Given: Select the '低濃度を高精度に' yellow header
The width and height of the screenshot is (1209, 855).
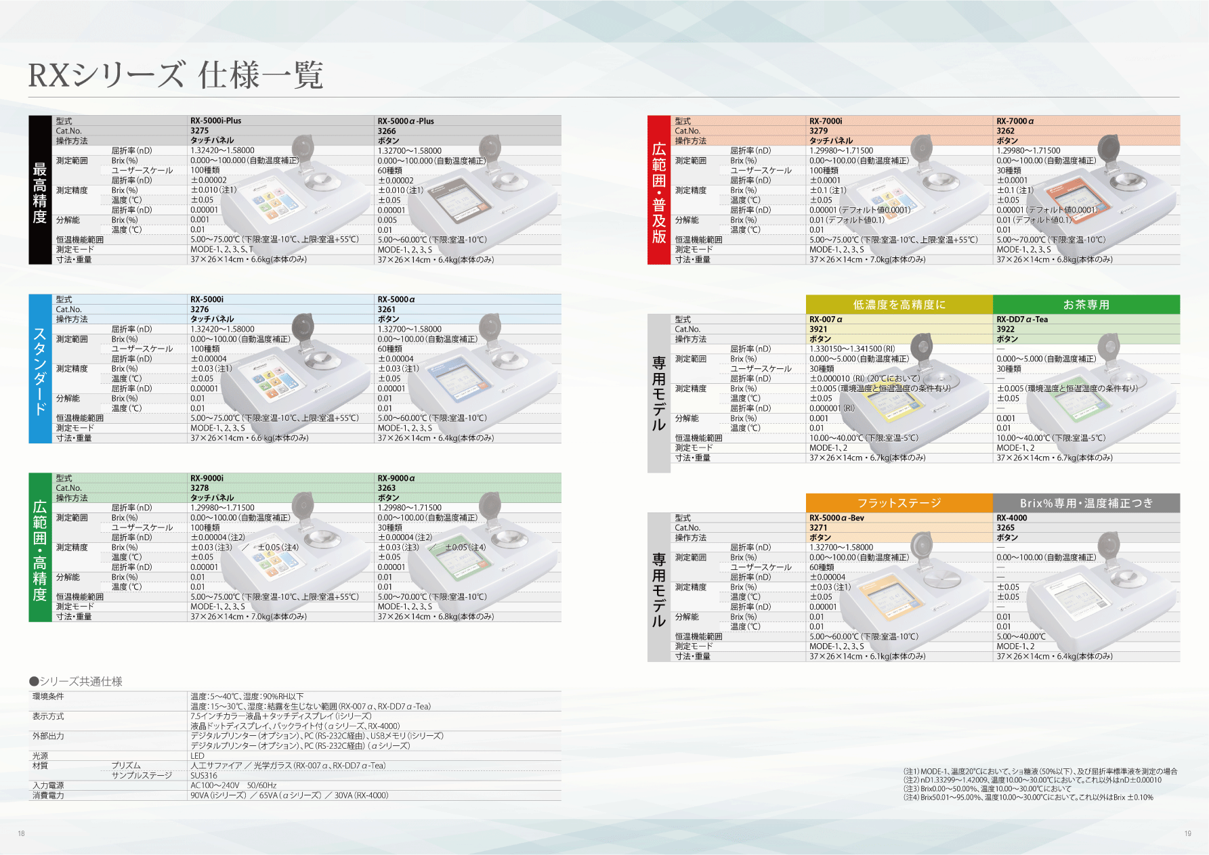Looking at the screenshot, I should [x=899, y=305].
